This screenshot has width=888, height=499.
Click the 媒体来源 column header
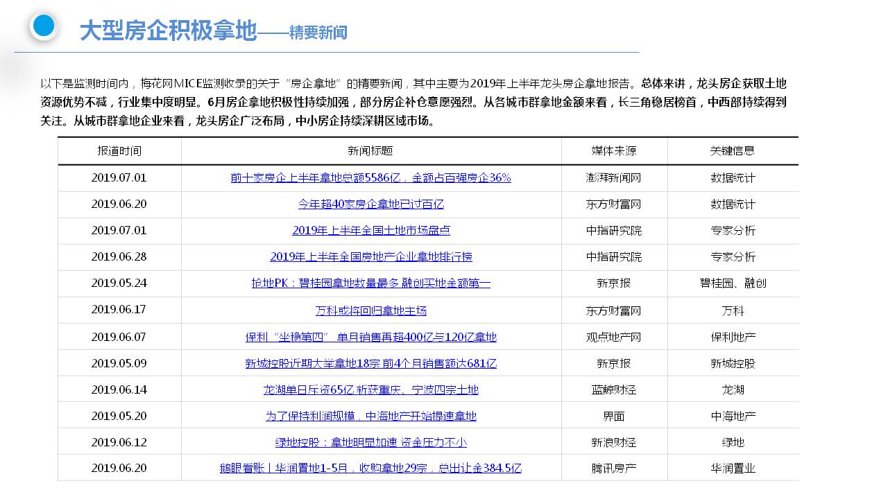pyautogui.click(x=614, y=151)
